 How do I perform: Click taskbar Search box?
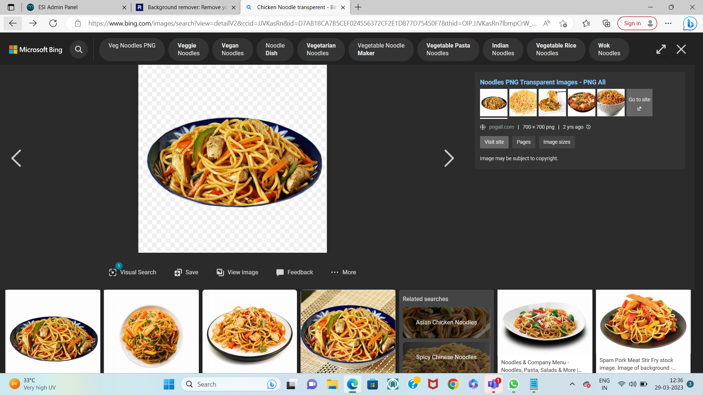tap(231, 384)
